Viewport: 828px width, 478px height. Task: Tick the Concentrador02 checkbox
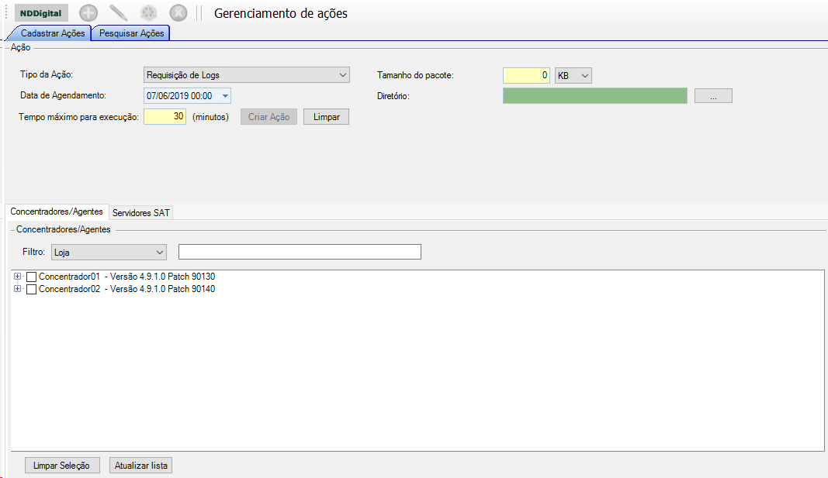pyautogui.click(x=31, y=289)
